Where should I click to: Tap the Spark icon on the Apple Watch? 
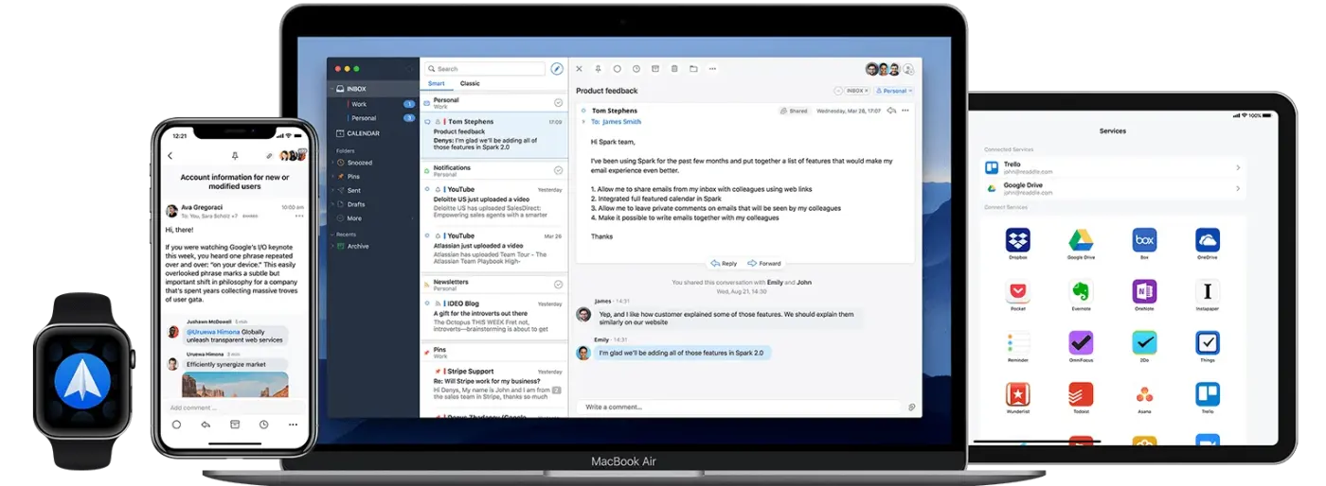(84, 382)
